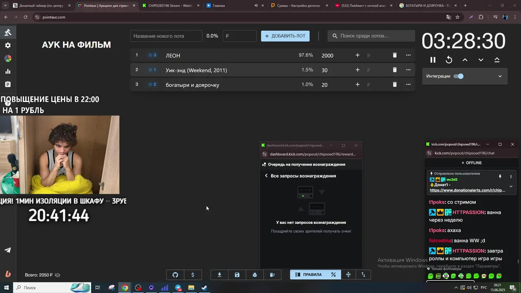Click the sort arrows icon in the bottom toolbar
The image size is (521, 293).
coord(363,275)
